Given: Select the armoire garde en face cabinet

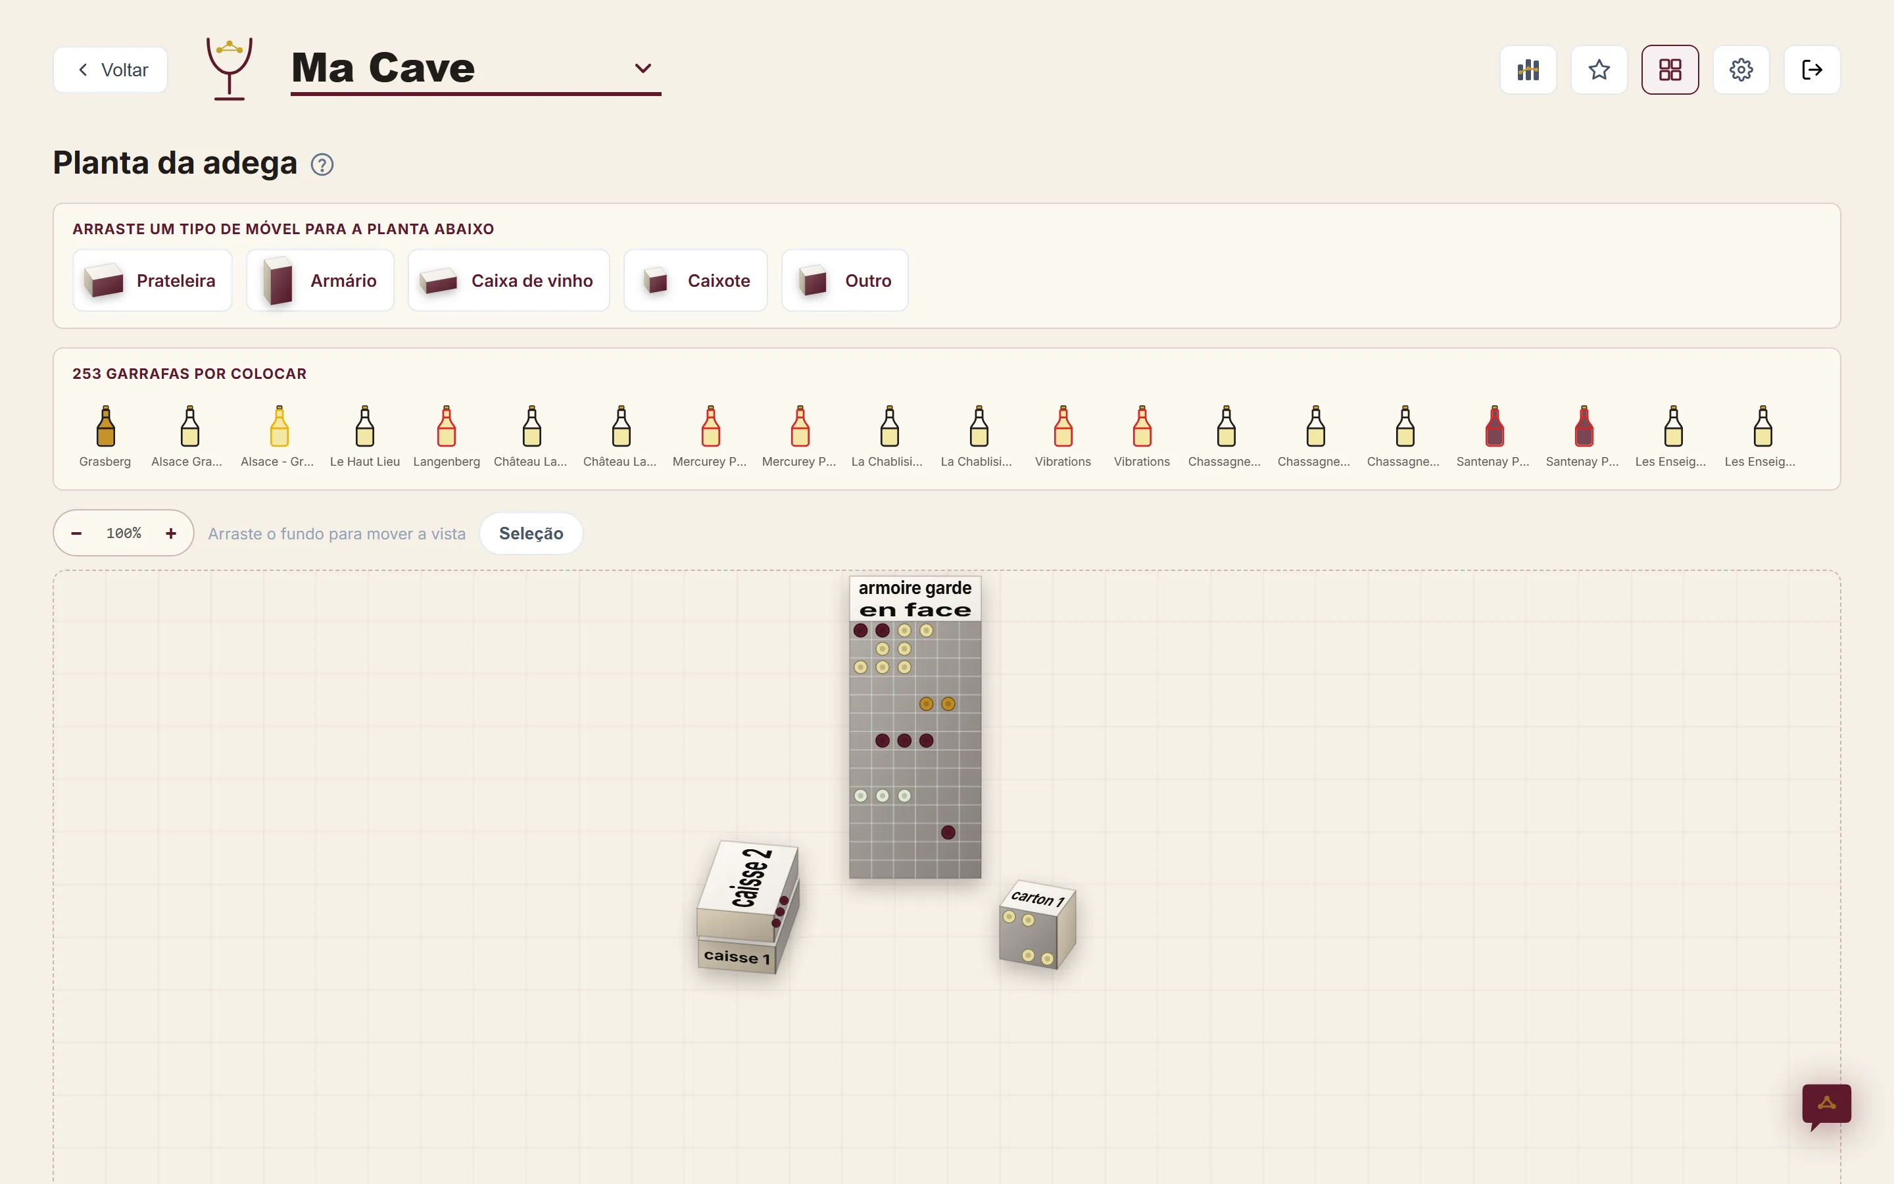Looking at the screenshot, I should tap(915, 728).
